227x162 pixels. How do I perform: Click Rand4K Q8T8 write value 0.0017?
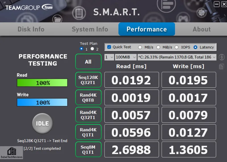[189, 97]
